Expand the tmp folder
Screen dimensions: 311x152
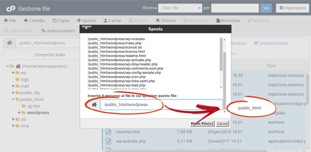click(13, 126)
